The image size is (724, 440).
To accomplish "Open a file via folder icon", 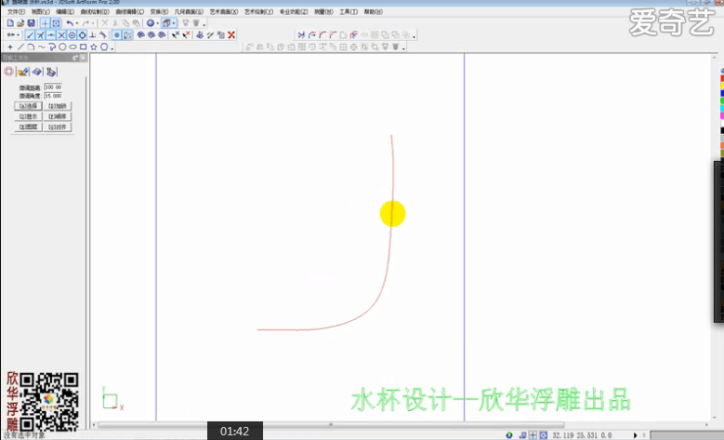I will tap(20, 23).
